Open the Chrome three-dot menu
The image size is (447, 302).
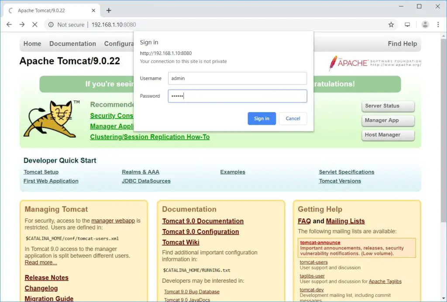[438, 25]
